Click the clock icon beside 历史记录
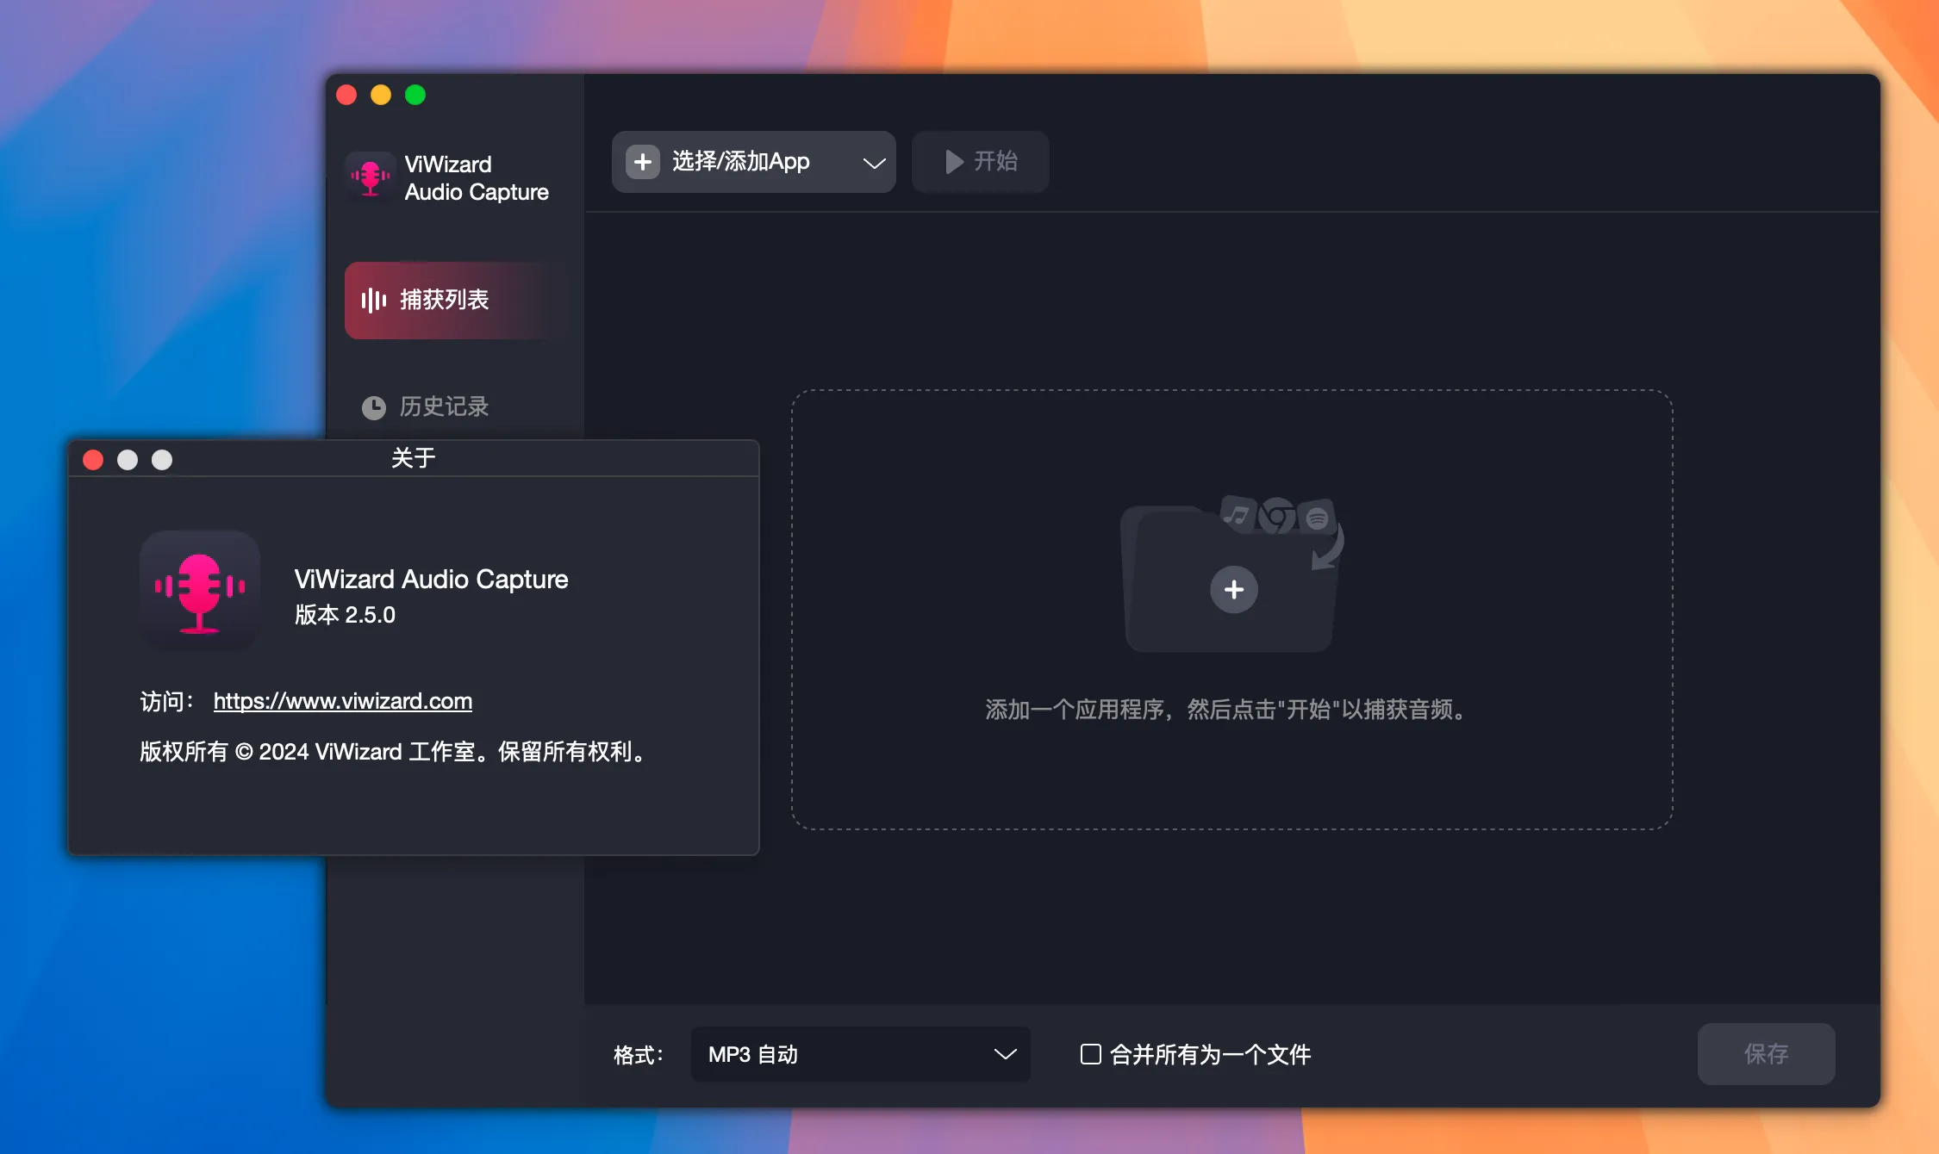 373,407
